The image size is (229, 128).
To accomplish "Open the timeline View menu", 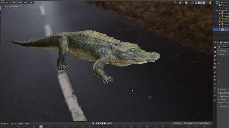I will [x=21, y=123].
